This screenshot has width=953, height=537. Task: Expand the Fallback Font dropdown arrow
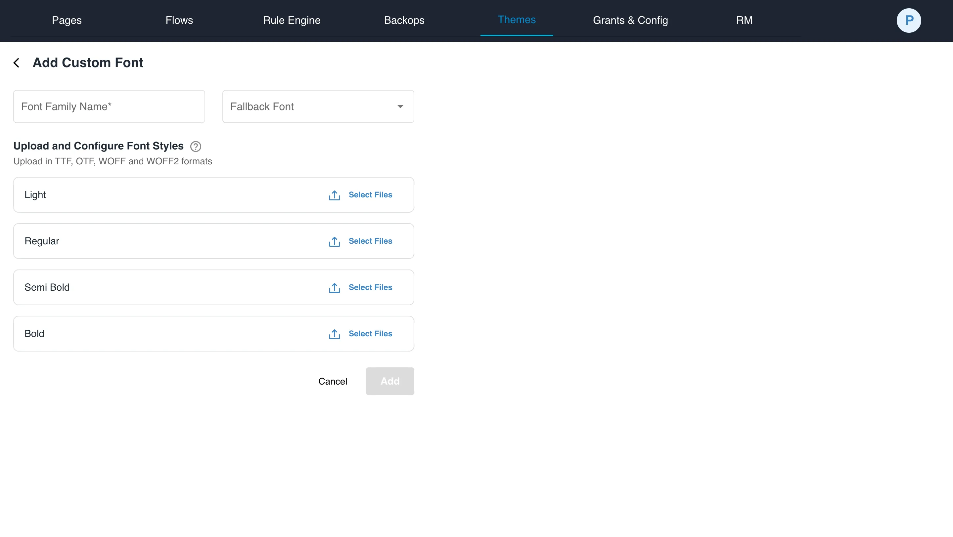pos(400,106)
